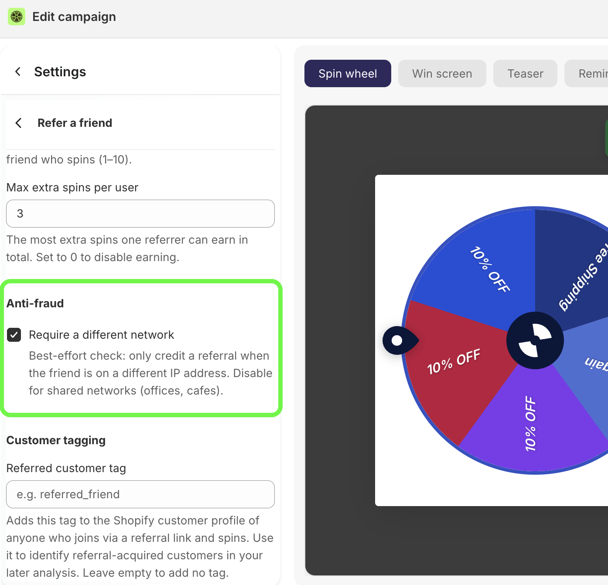Click the Refer a friend heading

pyautogui.click(x=75, y=123)
